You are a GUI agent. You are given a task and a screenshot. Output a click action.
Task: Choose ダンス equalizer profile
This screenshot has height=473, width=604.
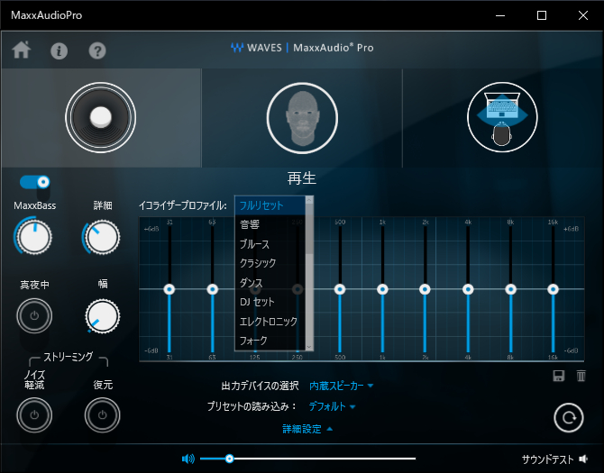coord(270,283)
